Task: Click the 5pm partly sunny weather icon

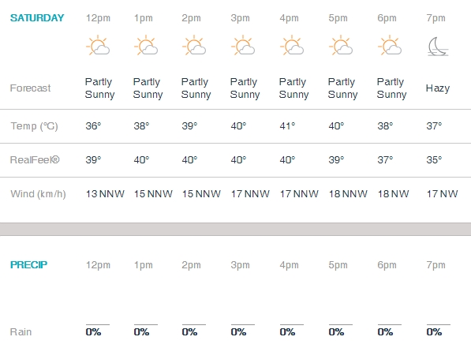Action: [341, 46]
